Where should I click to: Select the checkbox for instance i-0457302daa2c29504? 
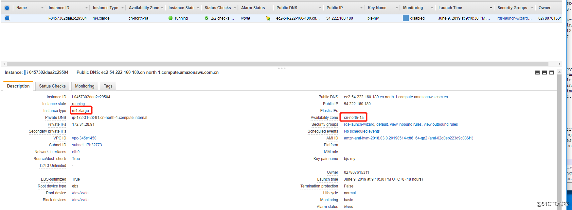(7, 18)
